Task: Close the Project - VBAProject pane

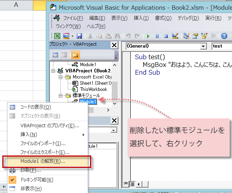Action: pyautogui.click(x=114, y=45)
